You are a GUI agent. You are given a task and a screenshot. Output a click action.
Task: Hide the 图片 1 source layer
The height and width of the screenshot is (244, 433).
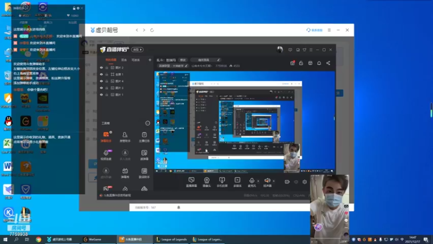tap(101, 94)
